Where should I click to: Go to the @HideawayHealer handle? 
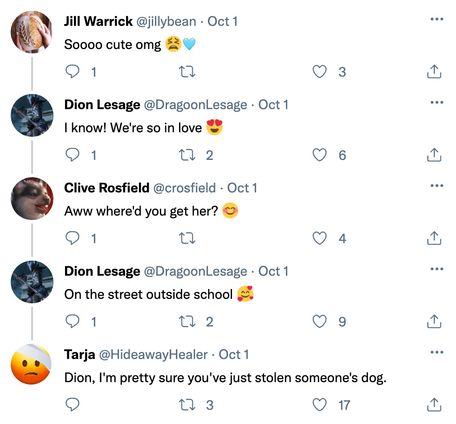point(153,355)
